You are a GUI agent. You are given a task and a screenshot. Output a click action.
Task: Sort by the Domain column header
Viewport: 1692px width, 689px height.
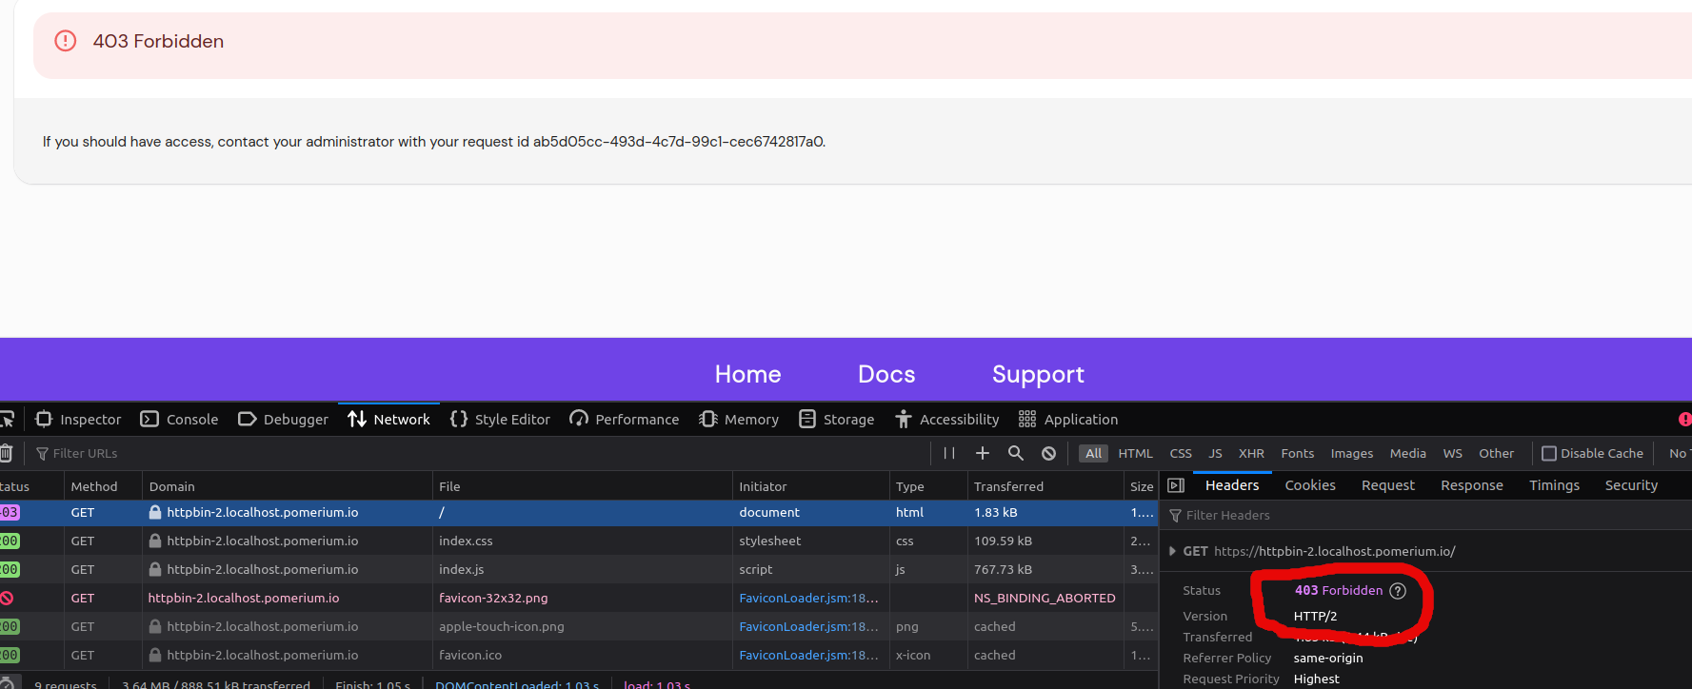coord(287,486)
